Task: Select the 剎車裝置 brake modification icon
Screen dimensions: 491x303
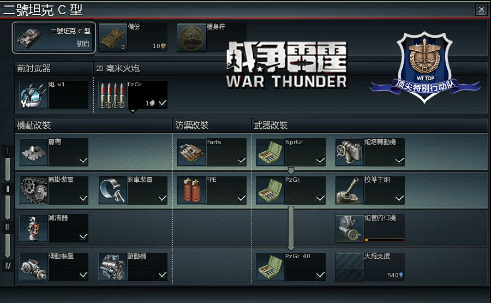Action: point(113,191)
